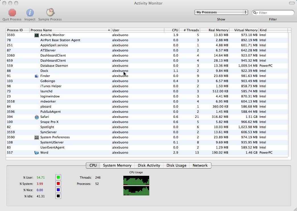Image resolution: width=297 pixels, height=211 pixels.
Task: Click the red % System color swatch
Action: (58, 183)
